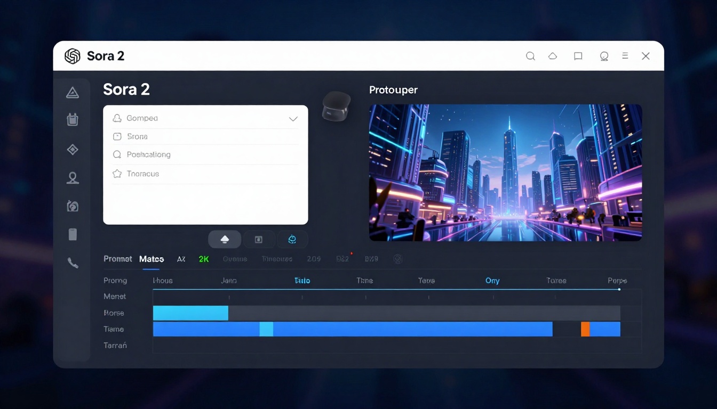
Task: Click the highlighted Ony timeline header
Action: tap(492, 280)
